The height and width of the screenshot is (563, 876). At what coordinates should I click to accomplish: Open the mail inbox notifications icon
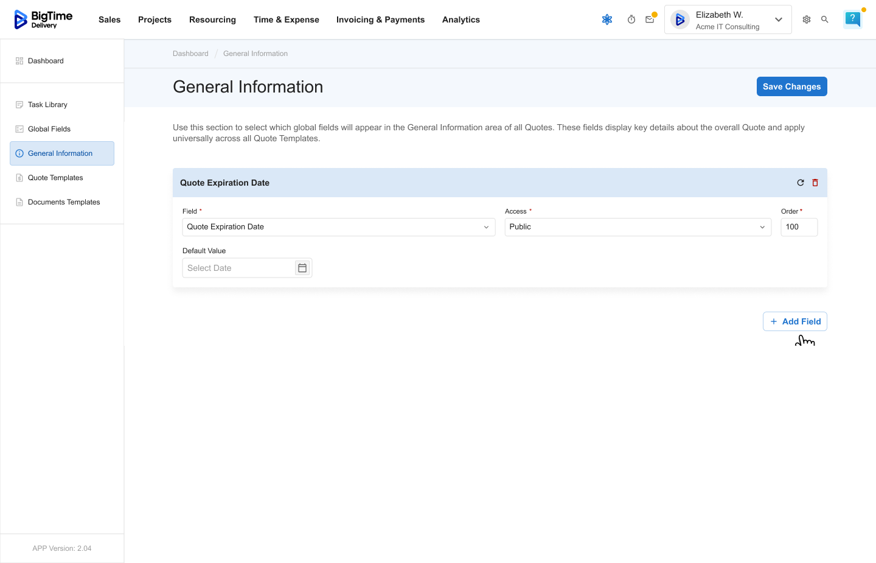tap(650, 19)
